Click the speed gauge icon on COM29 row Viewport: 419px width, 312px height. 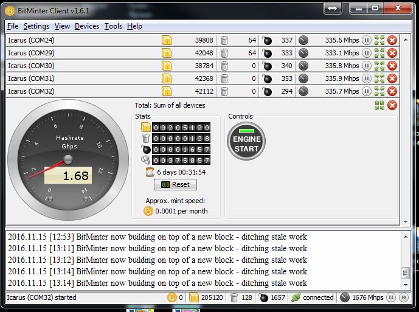303,53
